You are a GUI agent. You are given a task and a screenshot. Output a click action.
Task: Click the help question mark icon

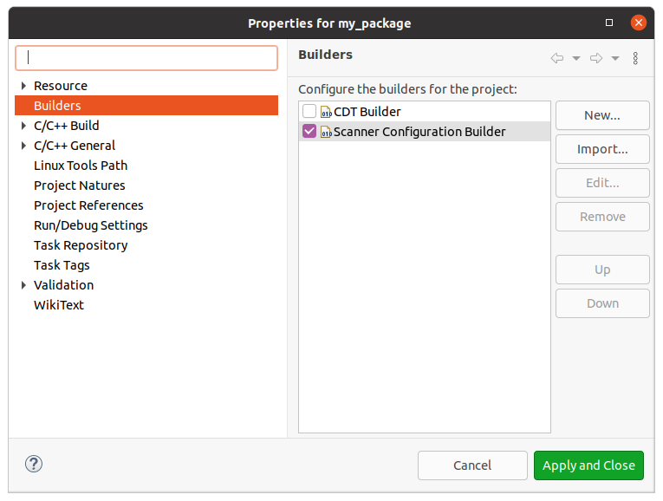[34, 465]
